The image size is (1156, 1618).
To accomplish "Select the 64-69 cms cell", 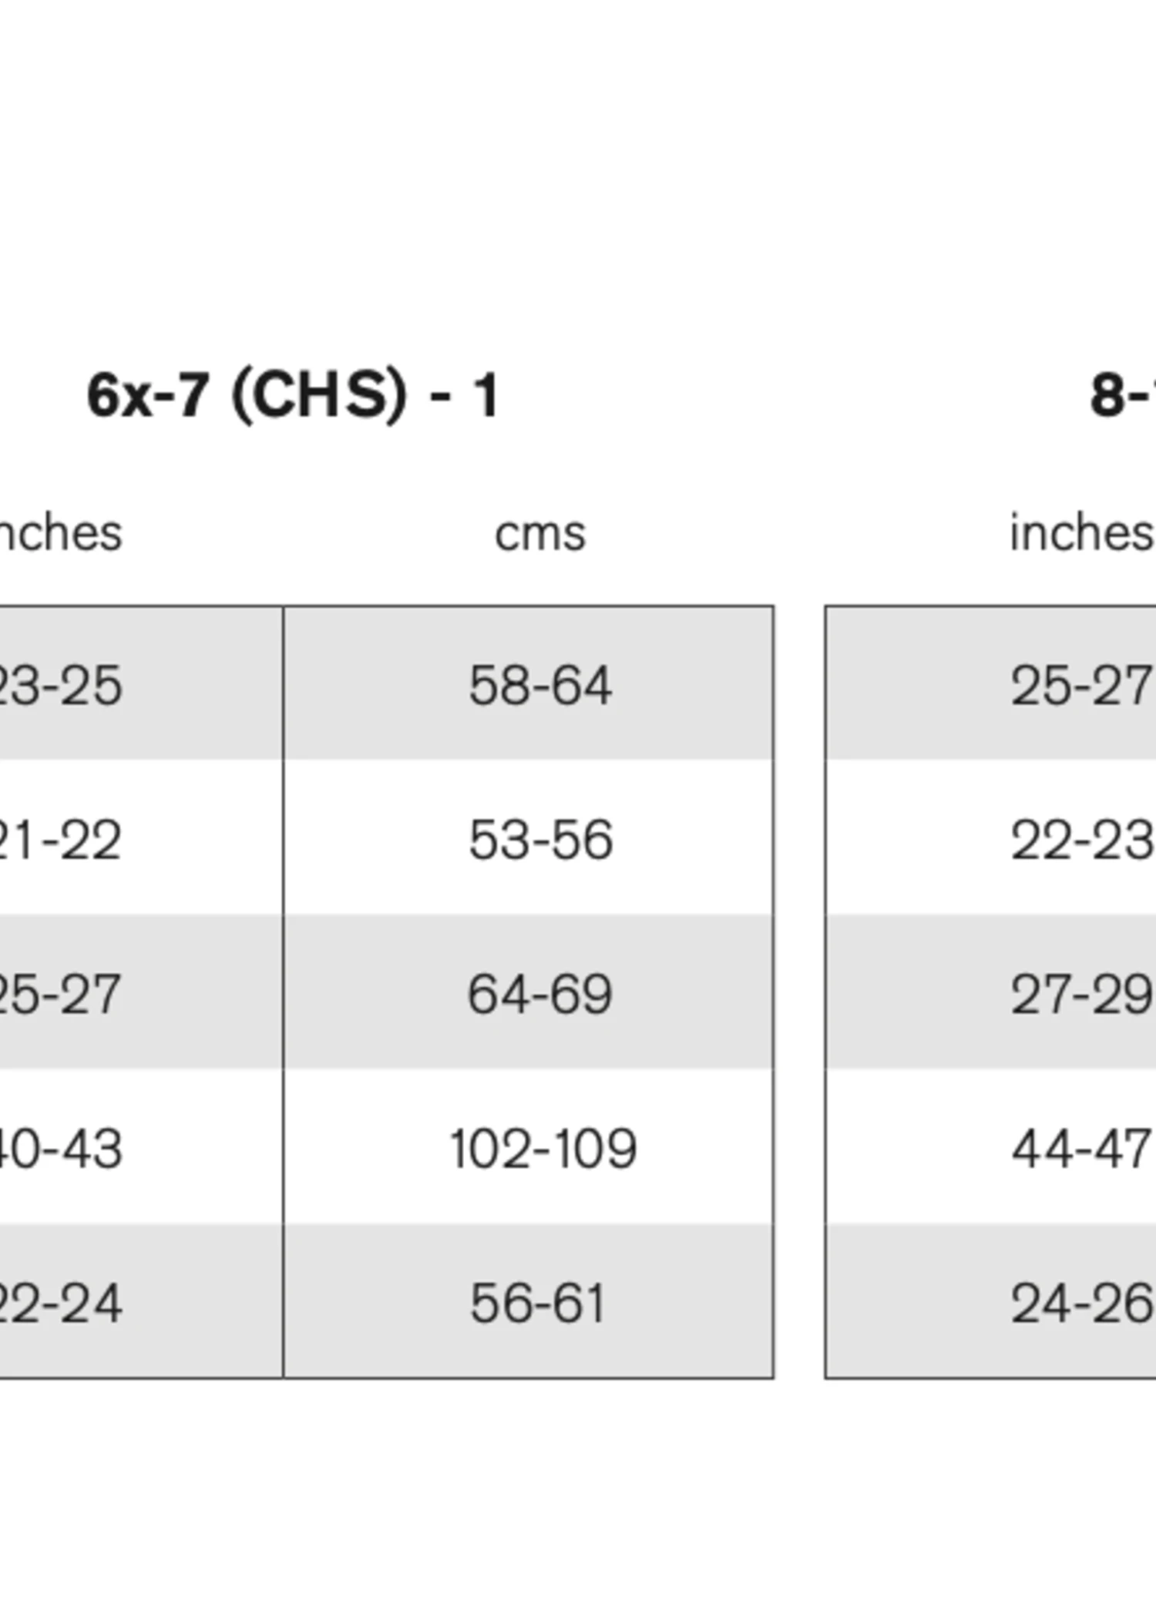I will pyautogui.click(x=539, y=993).
